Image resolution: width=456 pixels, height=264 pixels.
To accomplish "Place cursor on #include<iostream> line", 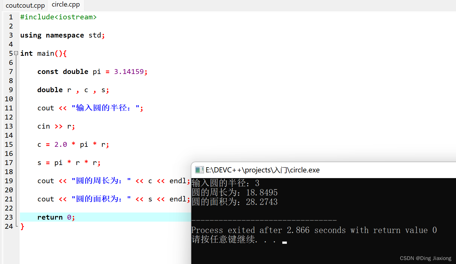I will tap(58, 17).
